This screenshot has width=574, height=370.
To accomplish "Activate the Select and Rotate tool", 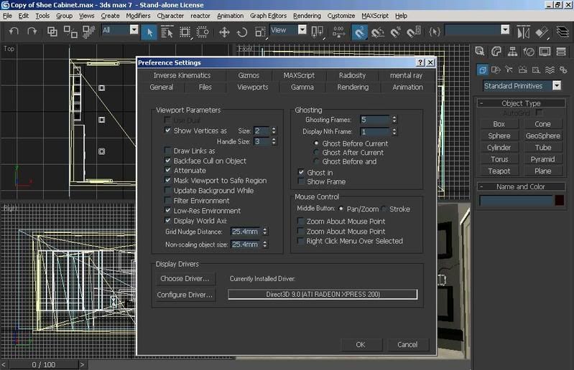I will (x=242, y=32).
